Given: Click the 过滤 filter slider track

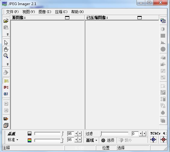Looking at the screenshot, I should click(114, 134).
